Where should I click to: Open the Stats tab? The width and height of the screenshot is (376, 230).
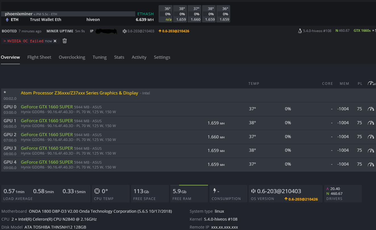119,57
